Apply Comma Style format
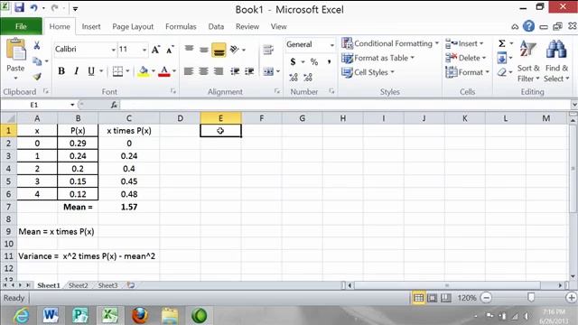Viewport: 578px width, 325px height. click(x=329, y=61)
